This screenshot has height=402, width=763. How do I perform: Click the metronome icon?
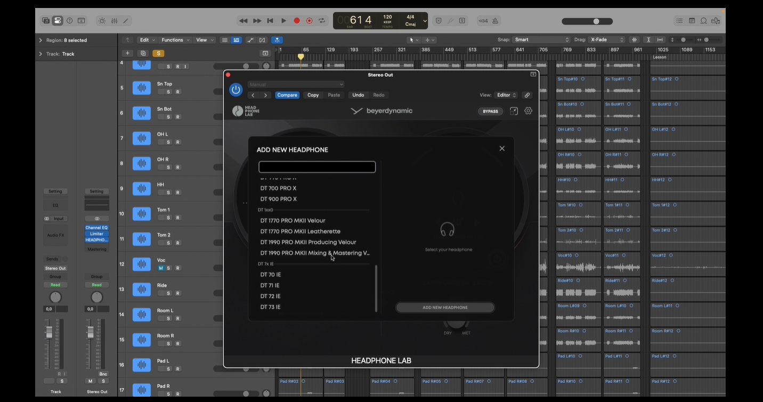click(x=495, y=21)
